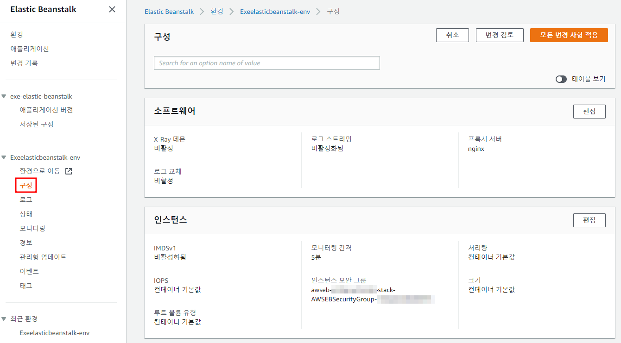The width and height of the screenshot is (621, 343).
Task: Click 모든 변경 사항 적용 button
Action: point(569,35)
